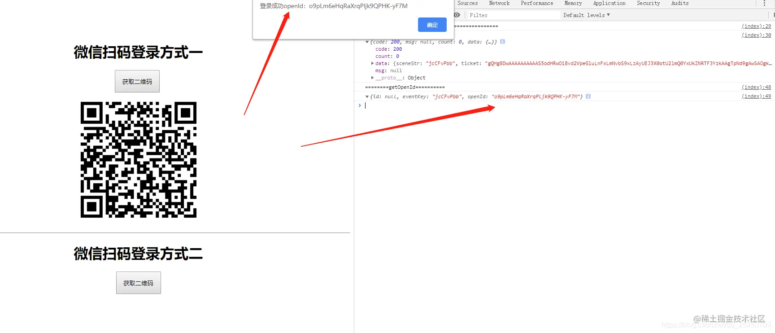Open DevTools three-dot customize menu

(x=765, y=3)
